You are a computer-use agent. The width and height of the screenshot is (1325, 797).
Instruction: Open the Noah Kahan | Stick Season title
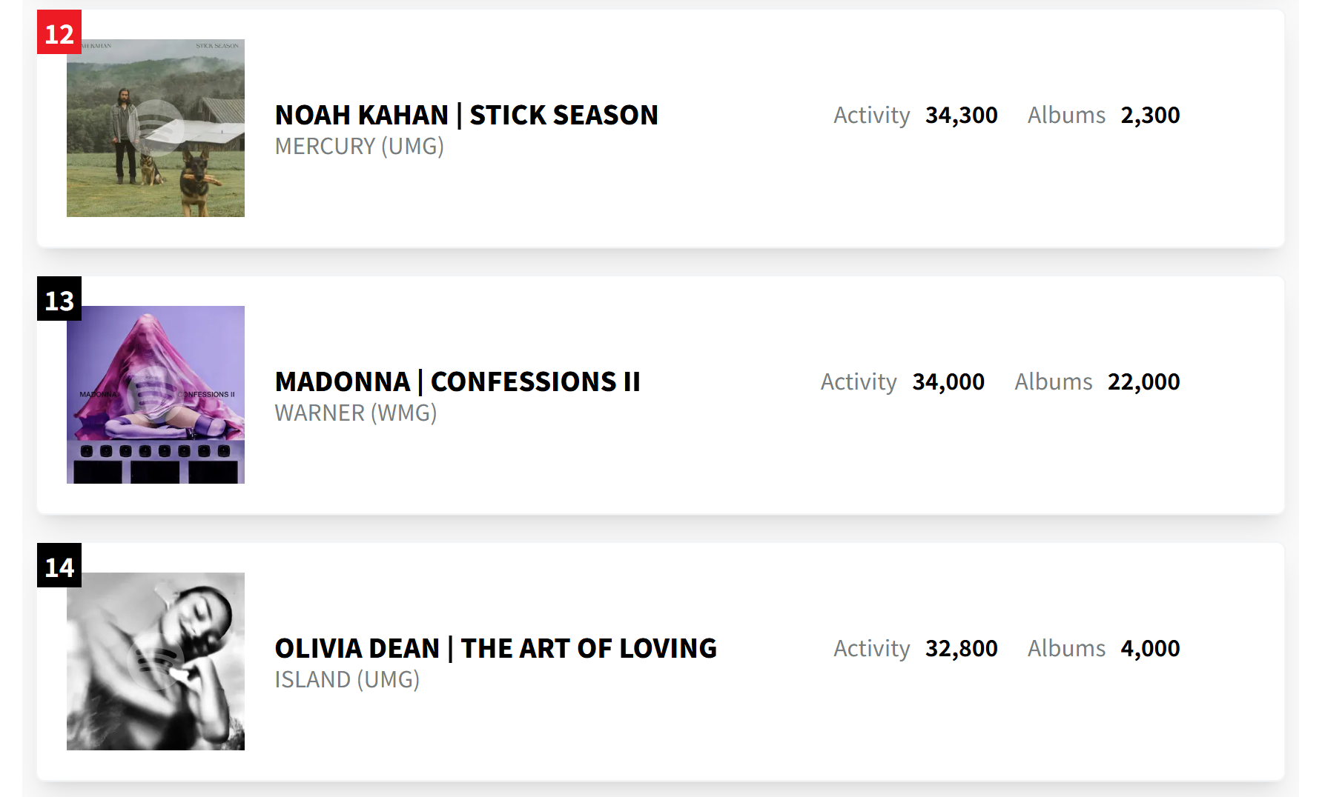pyautogui.click(x=466, y=115)
